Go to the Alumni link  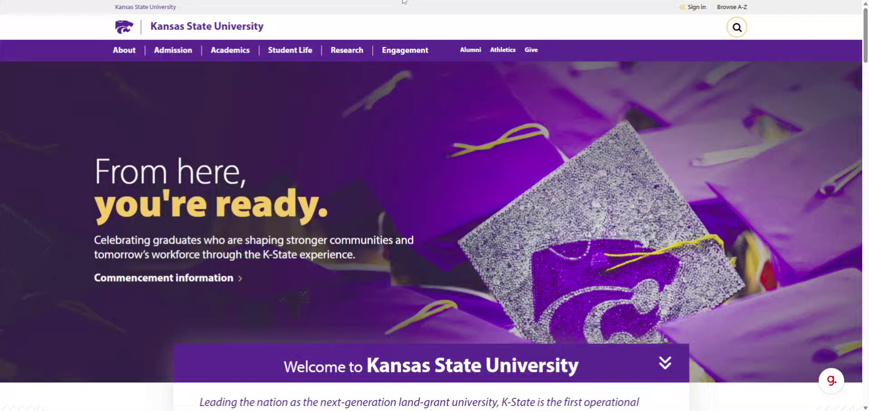[470, 50]
